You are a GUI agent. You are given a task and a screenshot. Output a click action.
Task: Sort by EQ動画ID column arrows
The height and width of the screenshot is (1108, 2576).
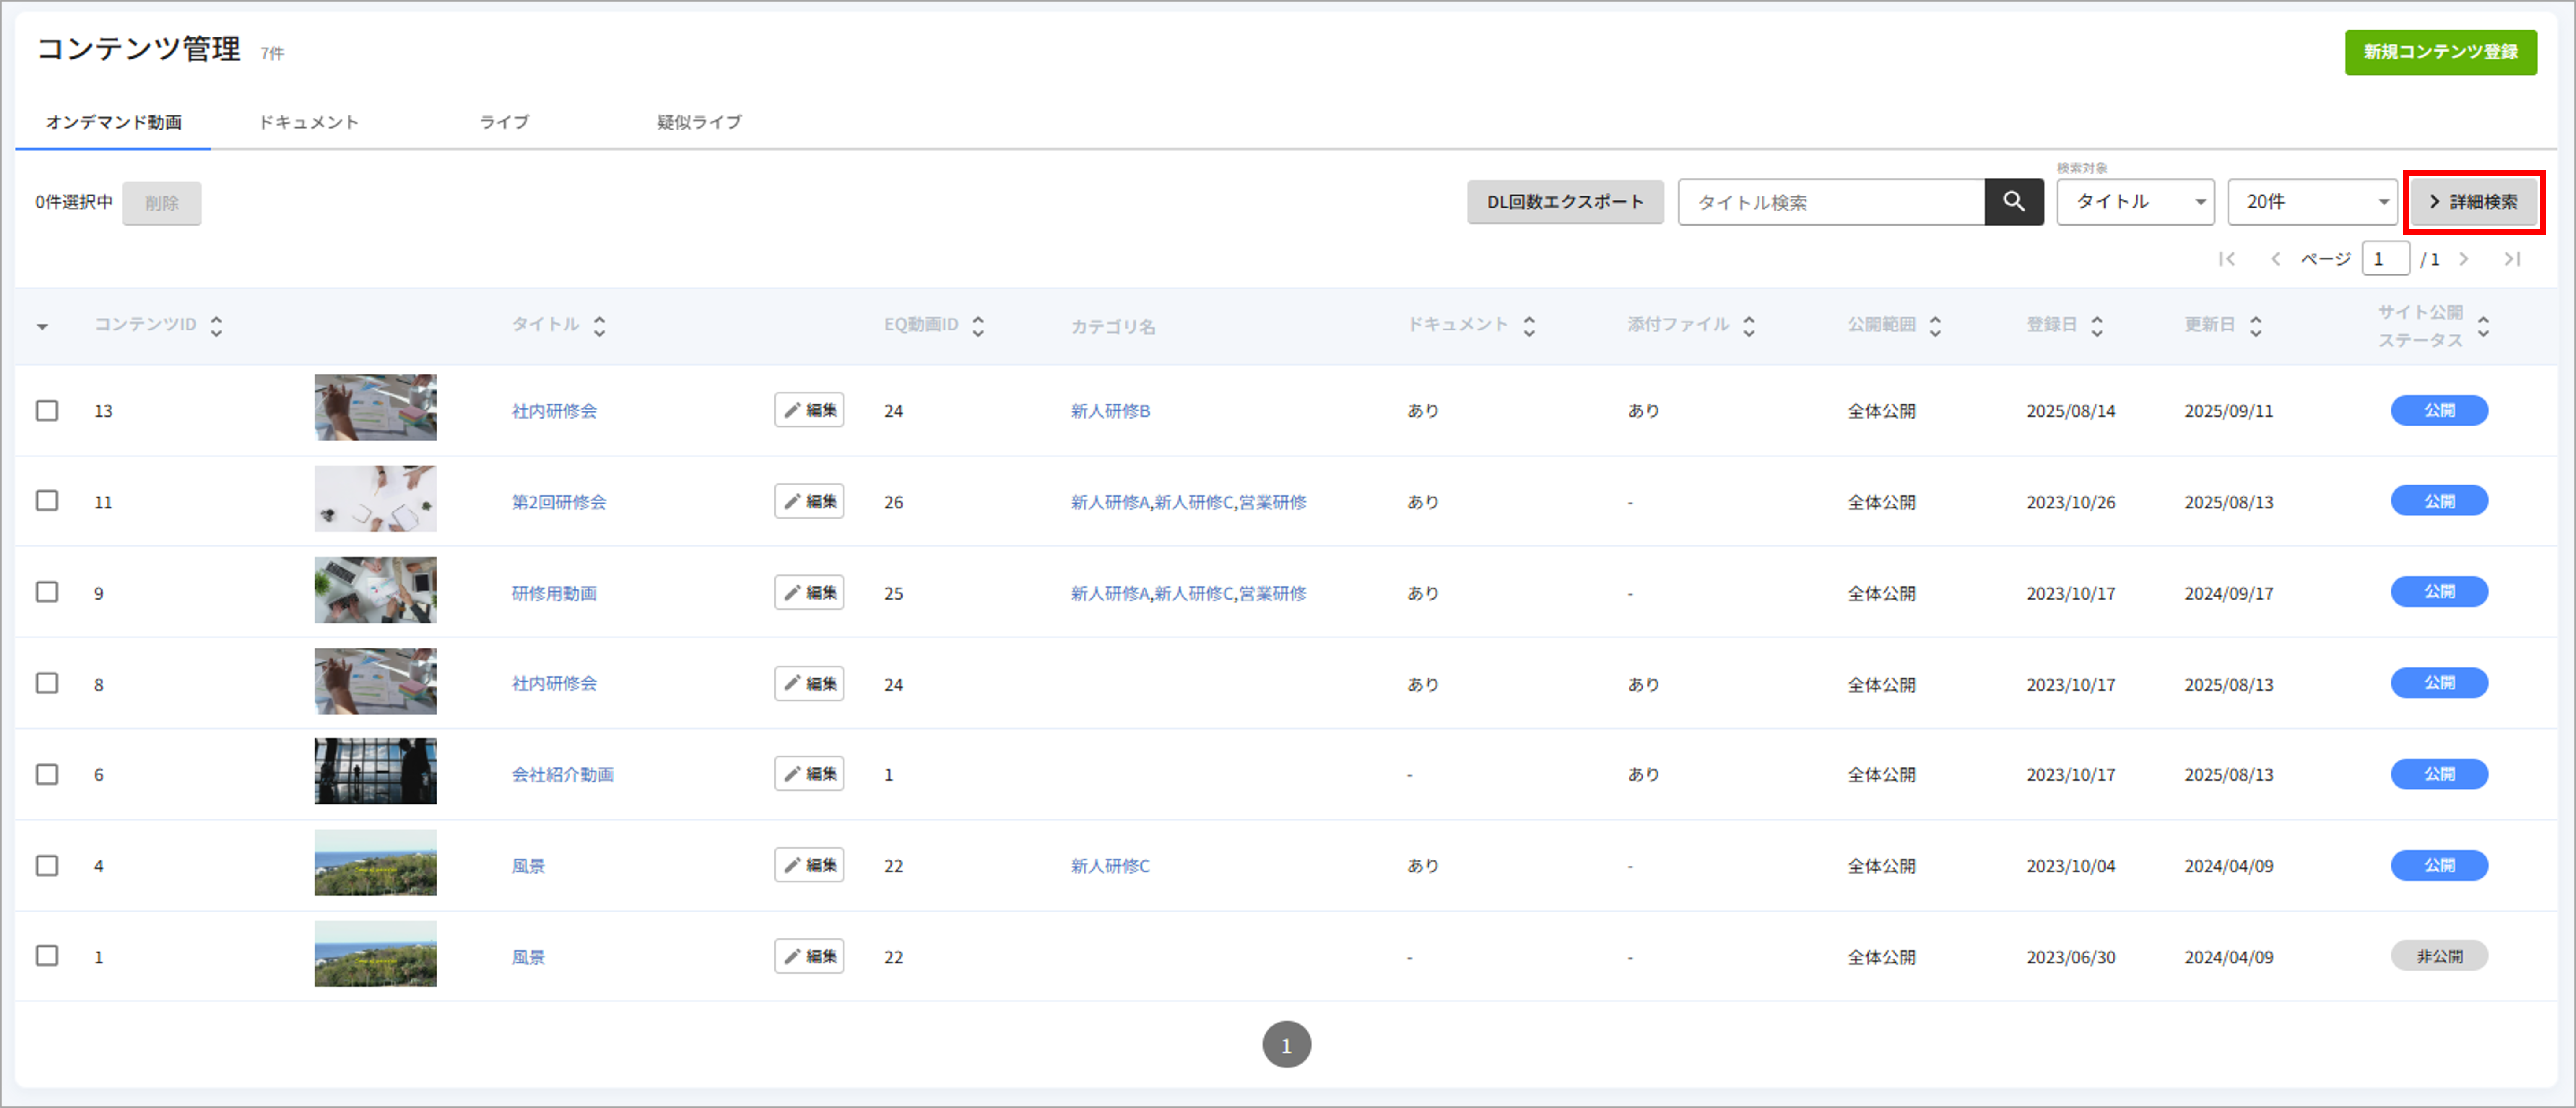coord(978,325)
